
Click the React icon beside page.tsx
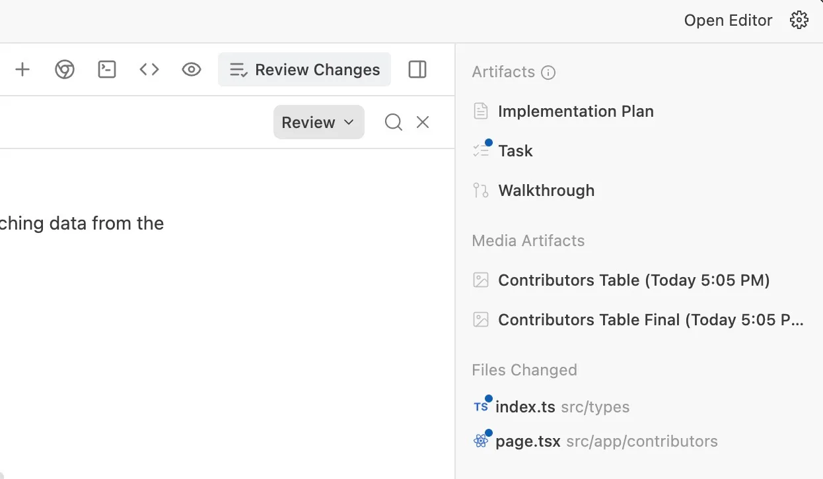tap(480, 441)
